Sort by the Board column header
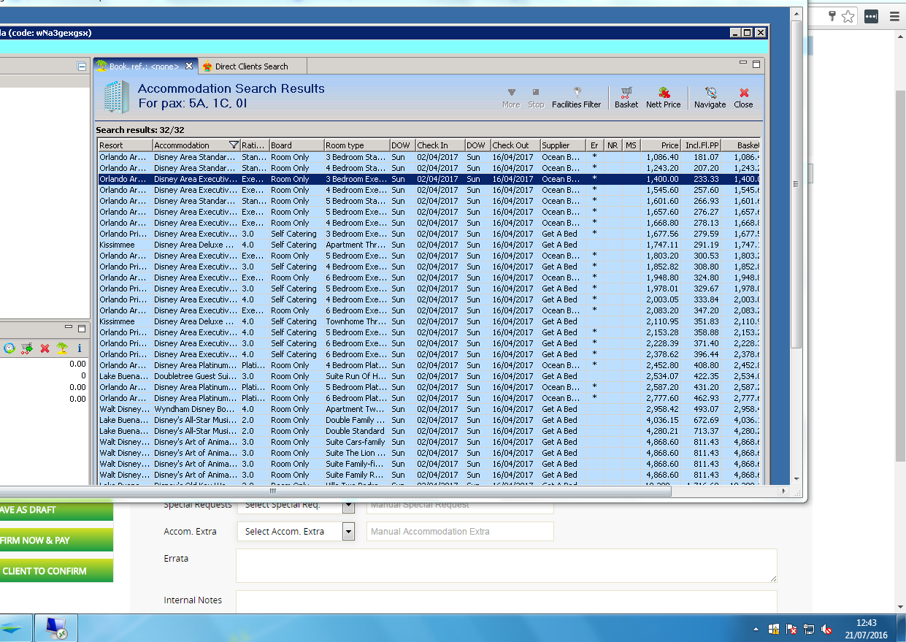The width and height of the screenshot is (906, 642). (x=296, y=145)
